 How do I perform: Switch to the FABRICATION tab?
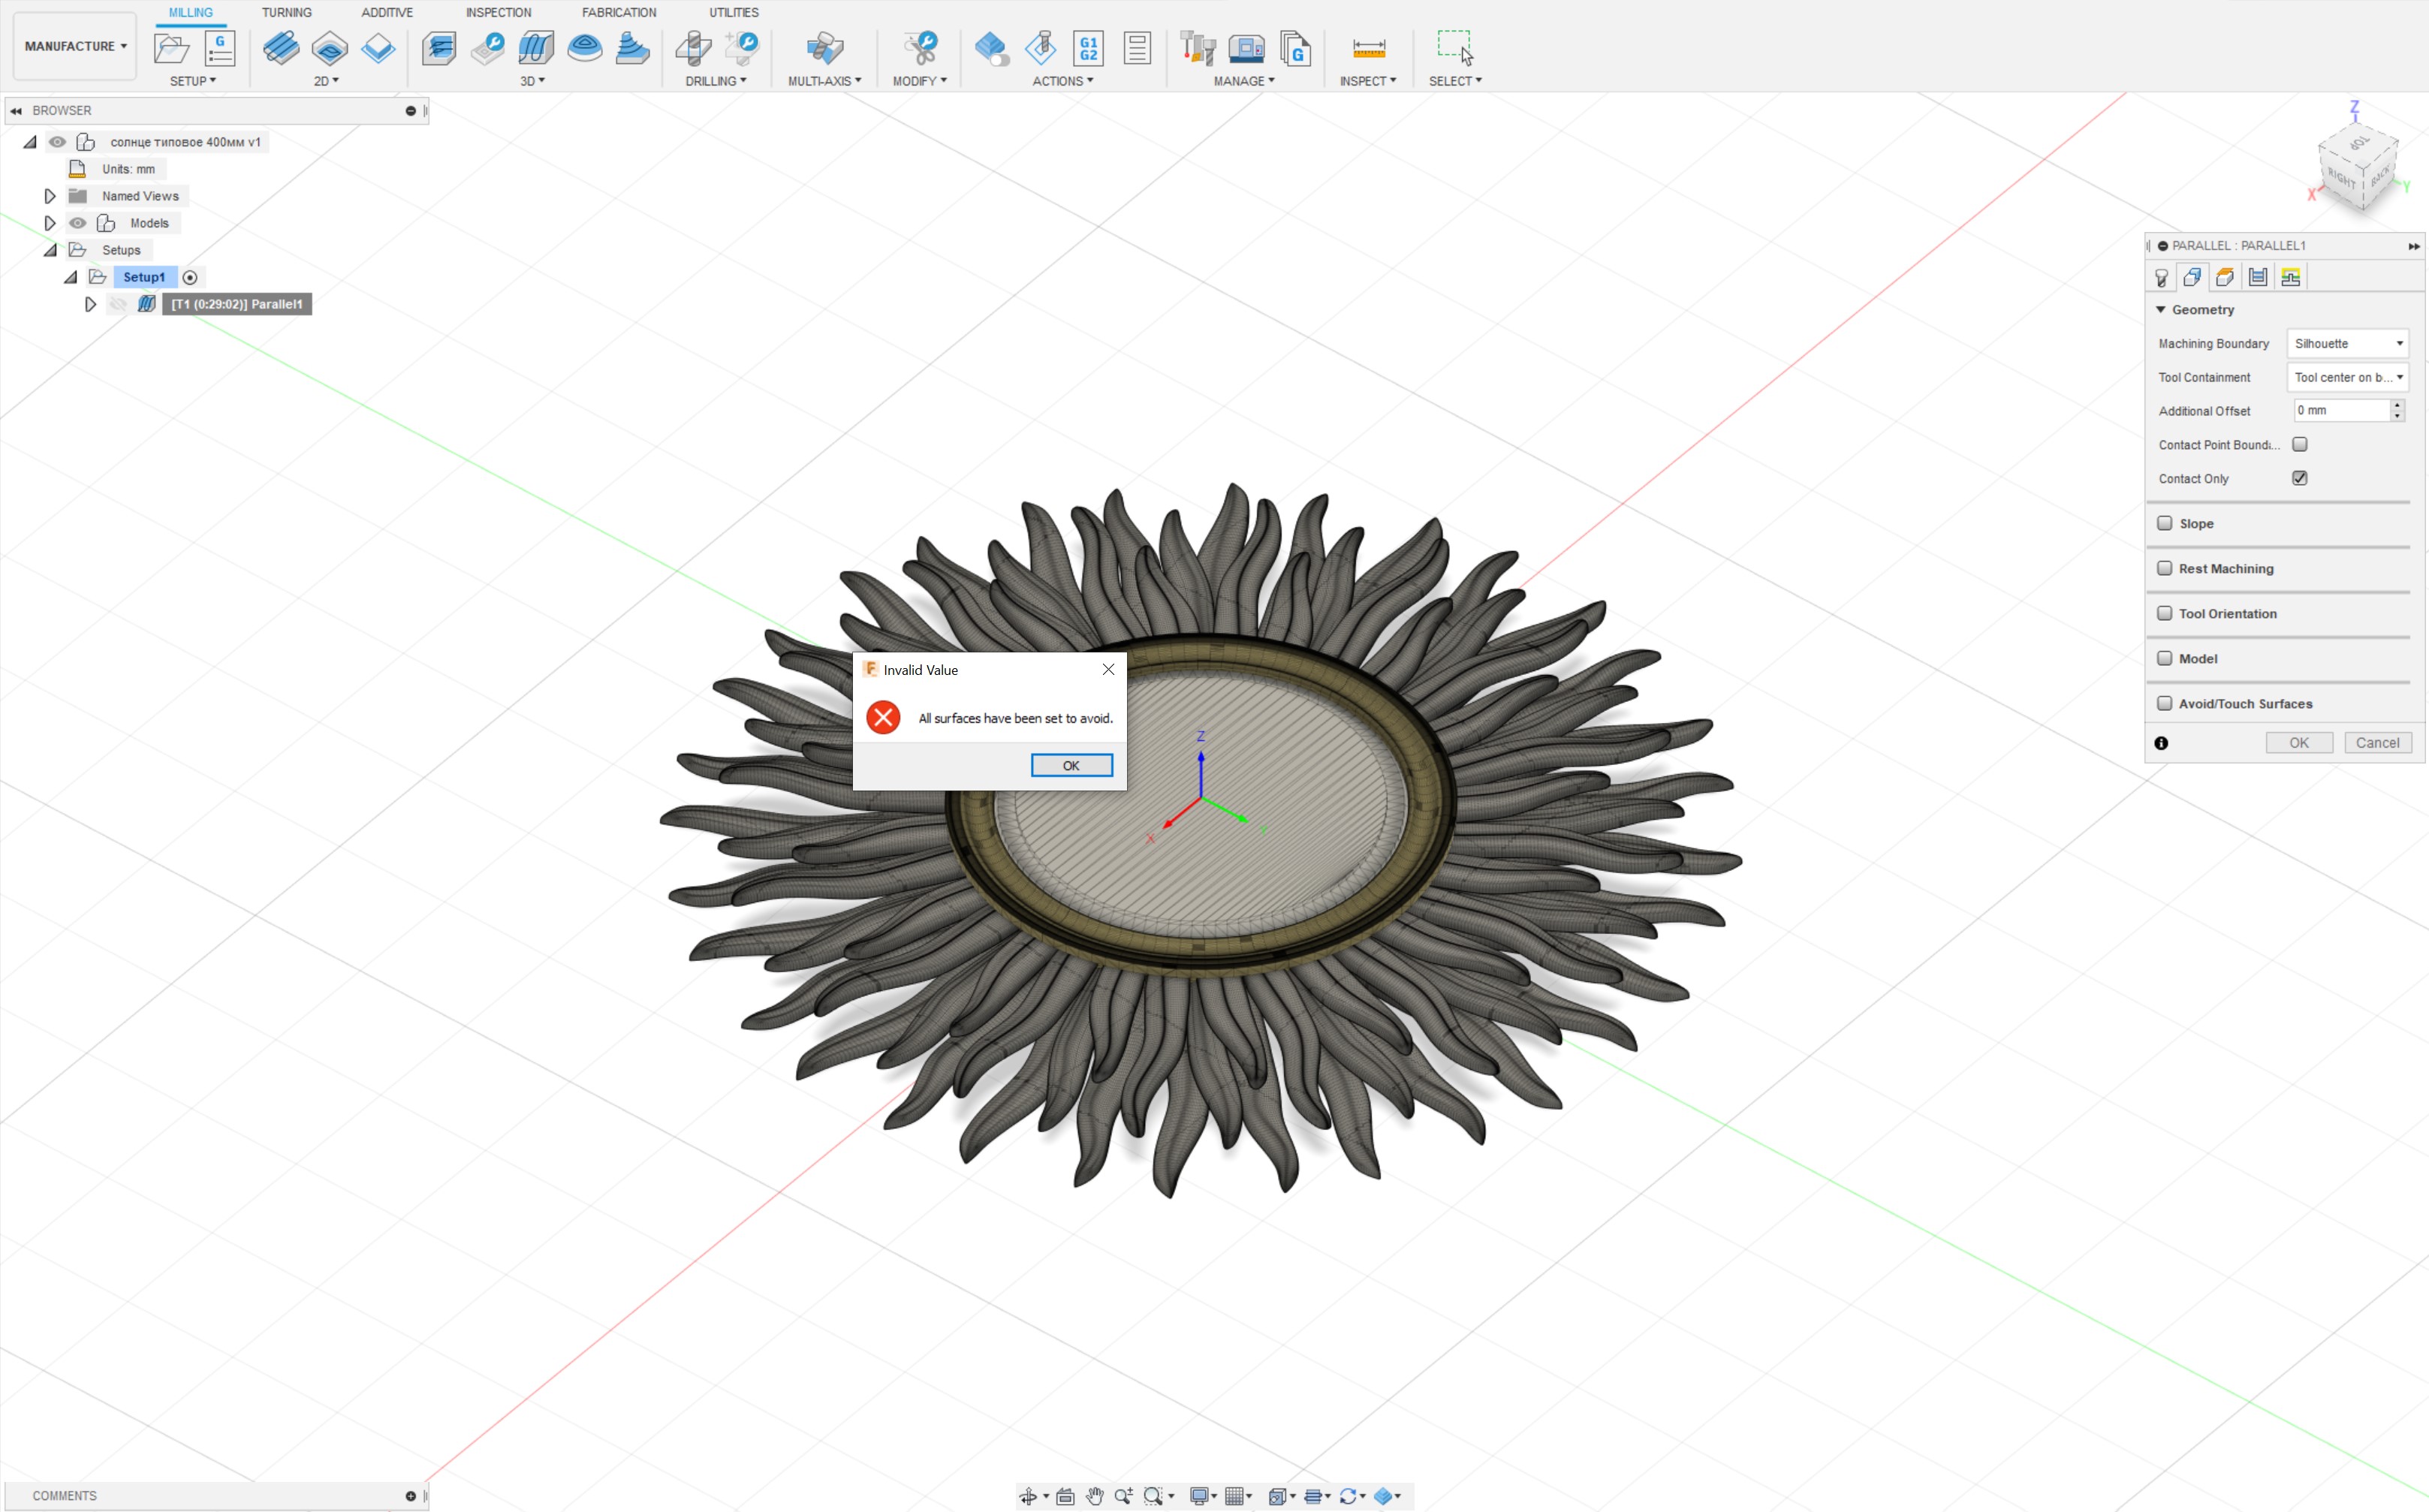click(x=618, y=12)
